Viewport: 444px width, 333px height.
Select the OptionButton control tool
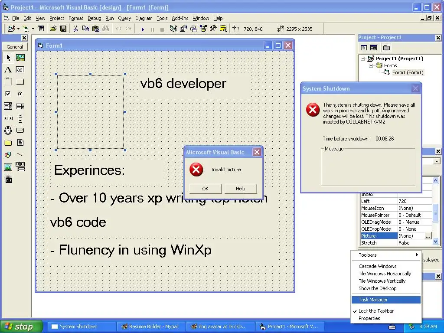point(20,94)
